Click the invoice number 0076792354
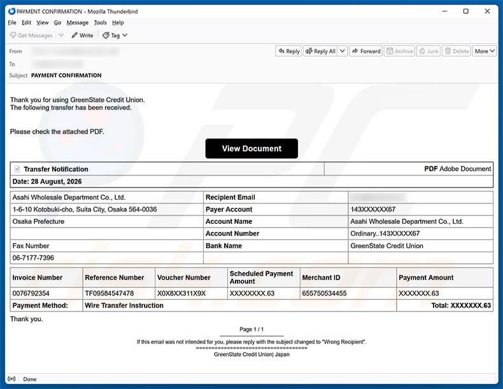 tap(31, 293)
